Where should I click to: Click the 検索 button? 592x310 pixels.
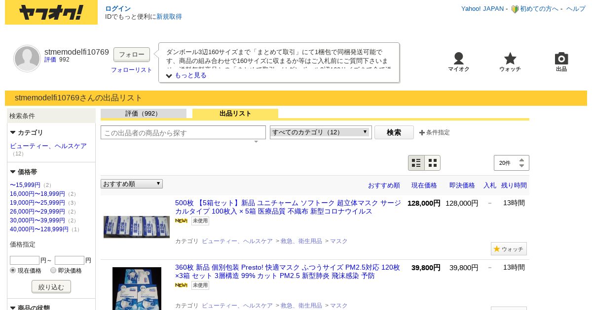point(394,132)
